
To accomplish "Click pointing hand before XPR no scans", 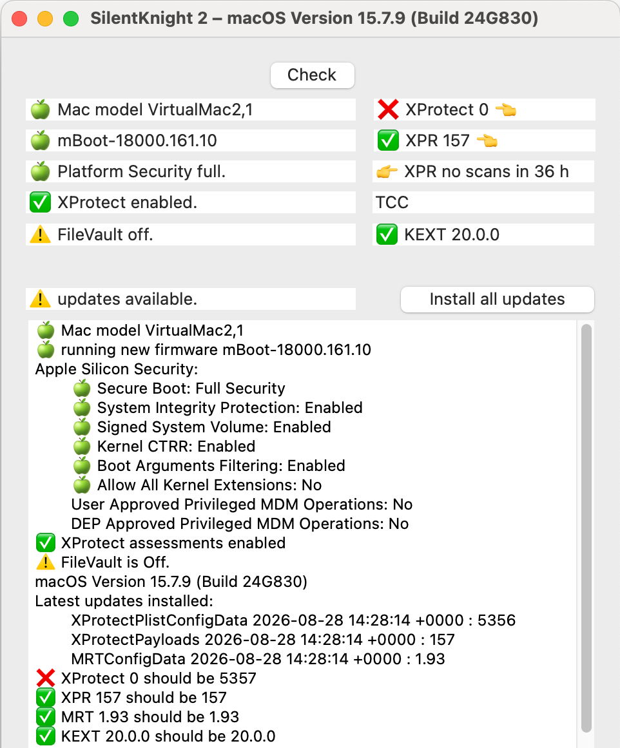I will coord(387,171).
